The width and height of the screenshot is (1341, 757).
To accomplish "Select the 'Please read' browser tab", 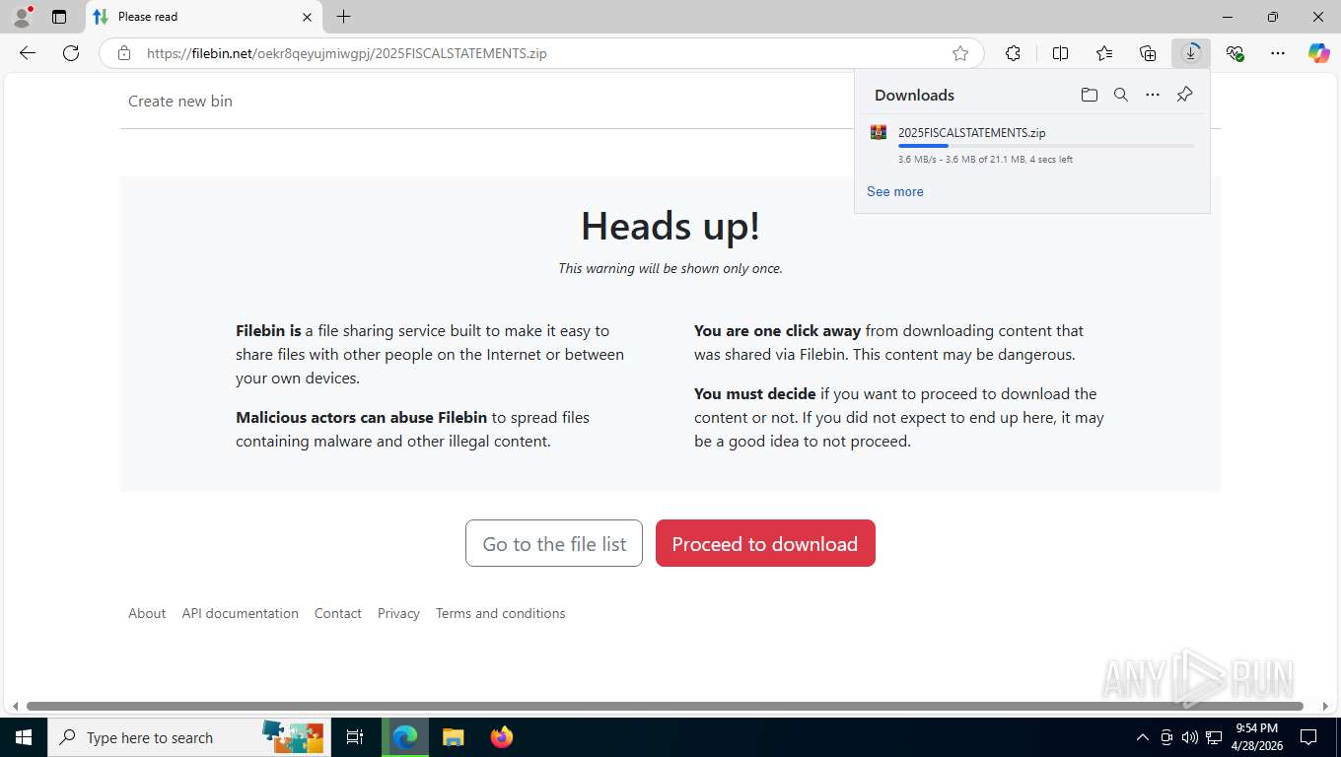I will 203,17.
